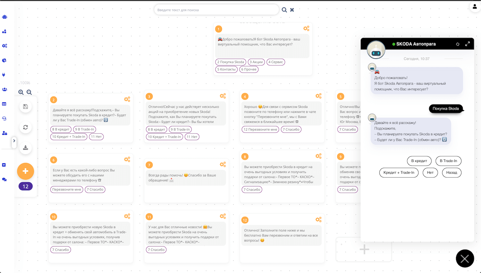
Task: Open settings gears on block 11
Action: coord(223,216)
